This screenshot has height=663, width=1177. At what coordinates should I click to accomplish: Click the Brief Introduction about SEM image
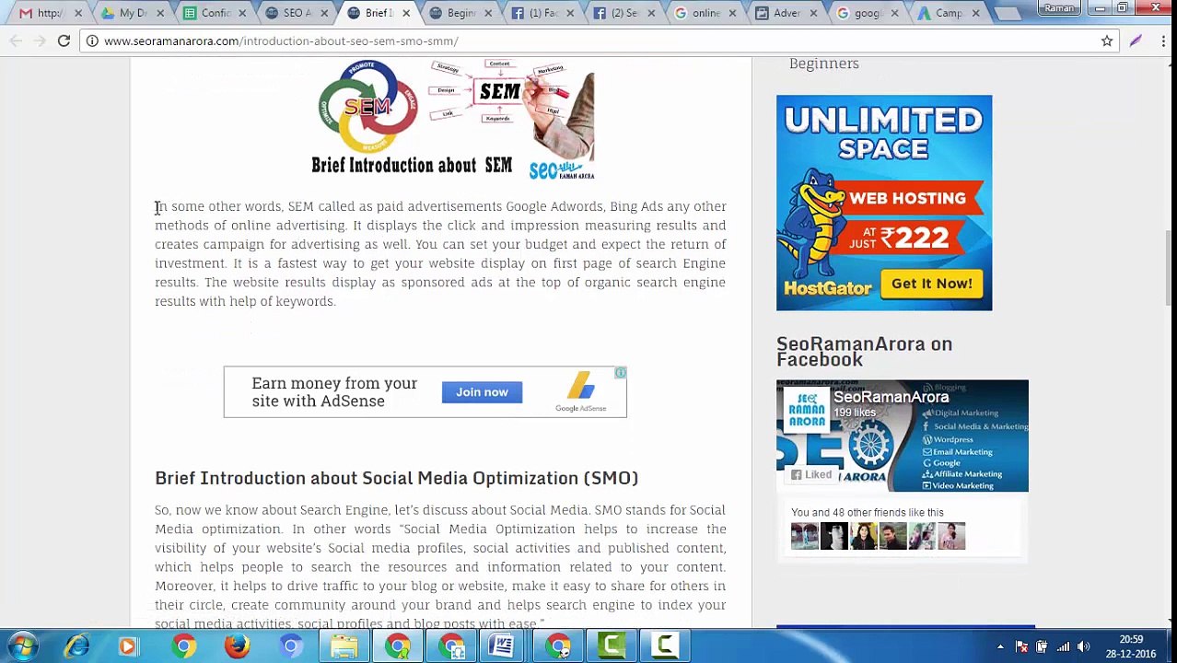tap(453, 120)
